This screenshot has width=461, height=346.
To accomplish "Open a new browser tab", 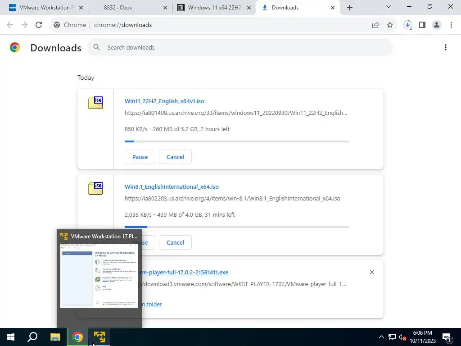I will pos(349,8).
